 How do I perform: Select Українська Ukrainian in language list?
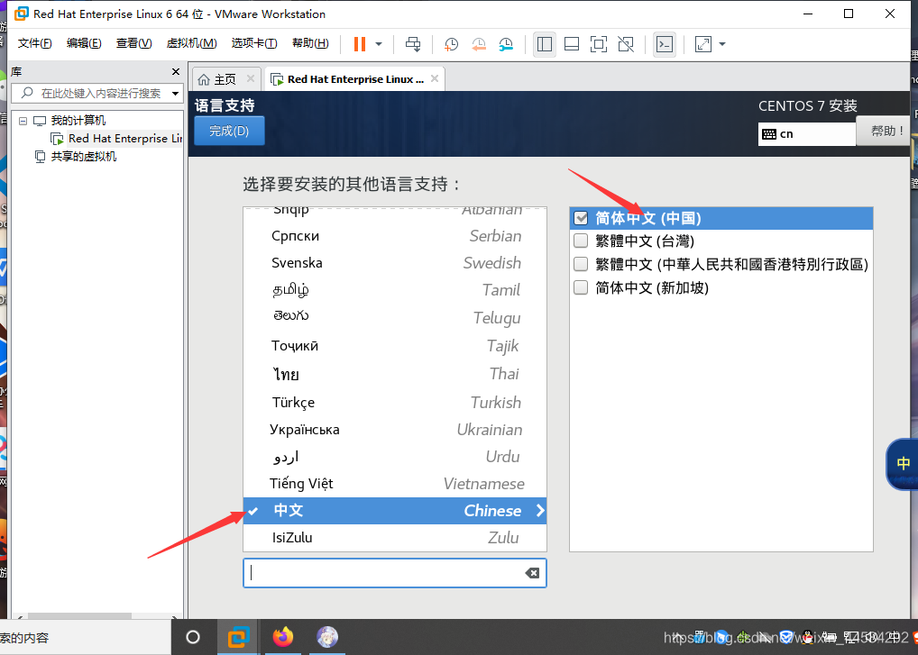(395, 429)
